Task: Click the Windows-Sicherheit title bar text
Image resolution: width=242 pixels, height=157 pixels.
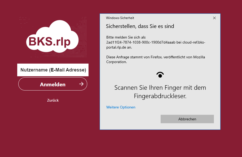Action: (120, 18)
